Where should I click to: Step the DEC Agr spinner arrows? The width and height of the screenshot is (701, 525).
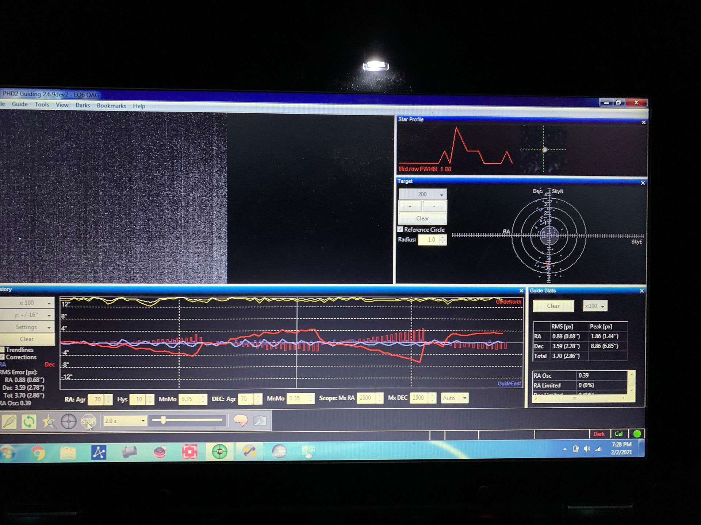[258, 398]
